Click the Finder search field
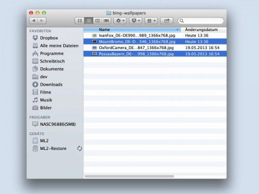Viewport: 259px width, 194px height. click(x=201, y=21)
